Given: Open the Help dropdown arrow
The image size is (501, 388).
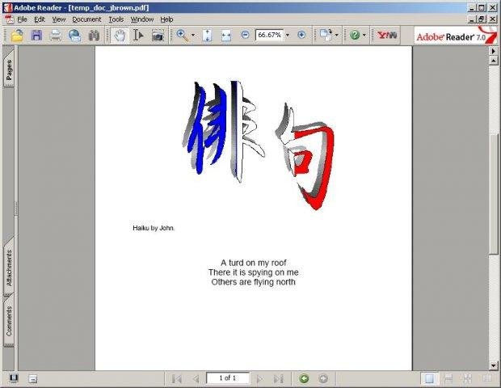Looking at the screenshot, I should [364, 35].
